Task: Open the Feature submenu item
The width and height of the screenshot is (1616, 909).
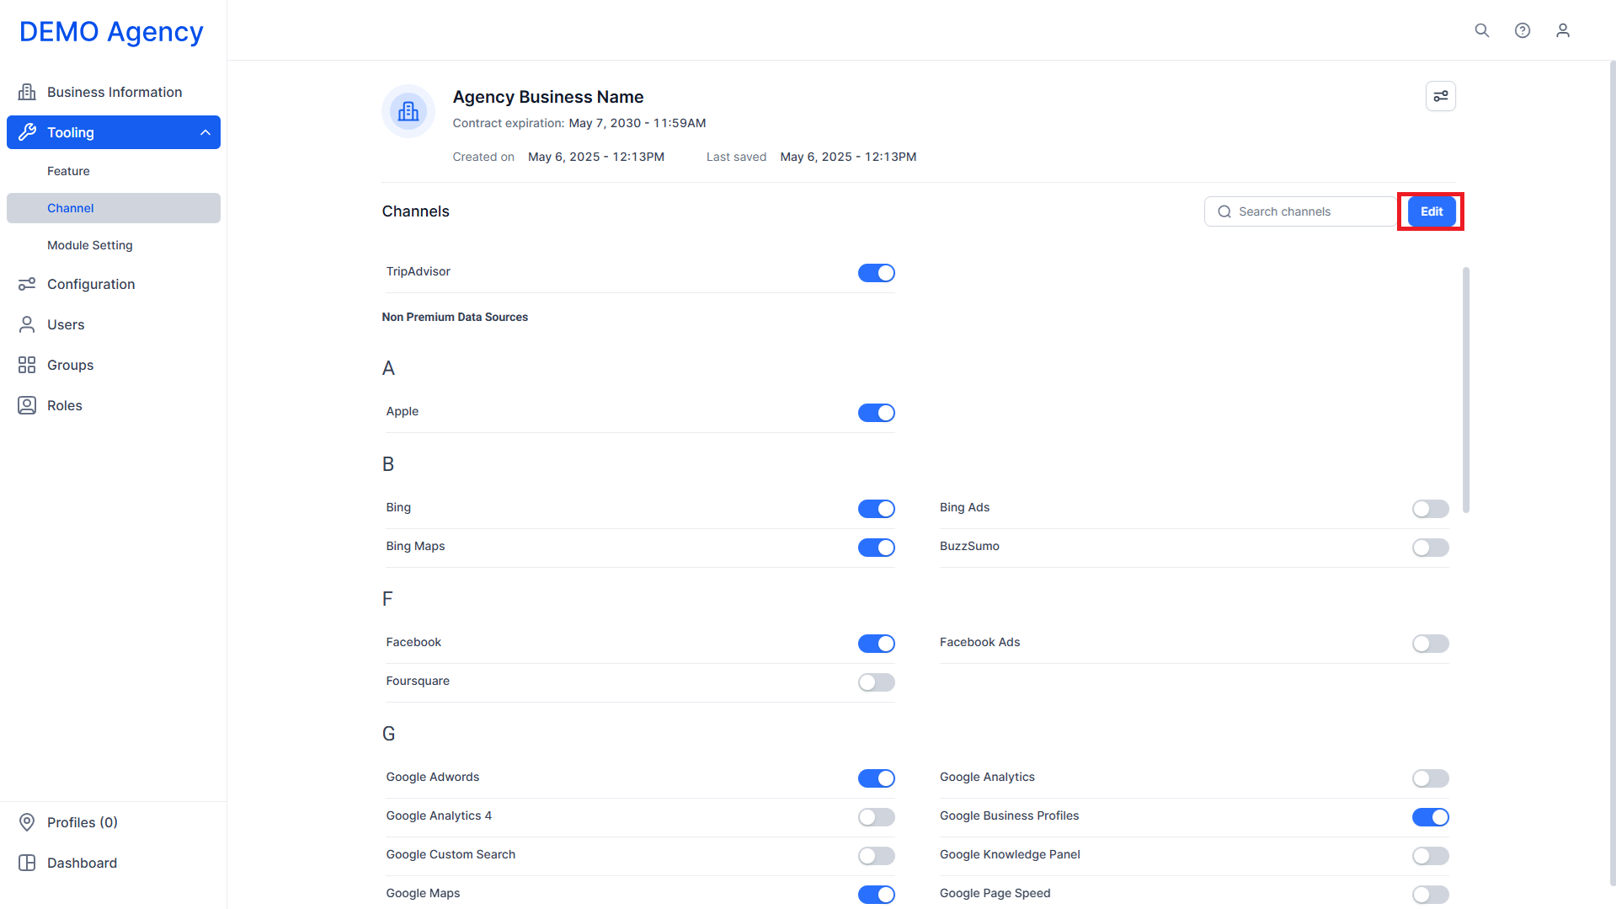Action: click(x=114, y=171)
